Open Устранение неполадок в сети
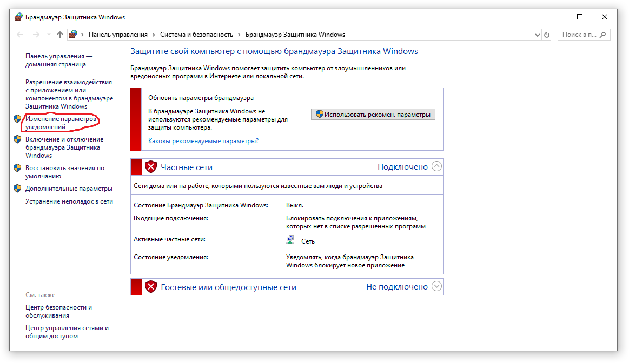This screenshot has height=363, width=629. (x=69, y=201)
